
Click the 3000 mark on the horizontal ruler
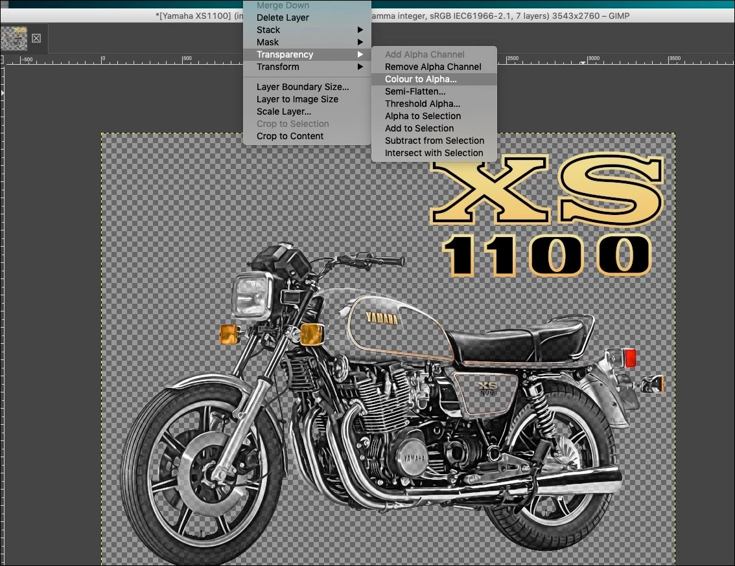(594, 58)
